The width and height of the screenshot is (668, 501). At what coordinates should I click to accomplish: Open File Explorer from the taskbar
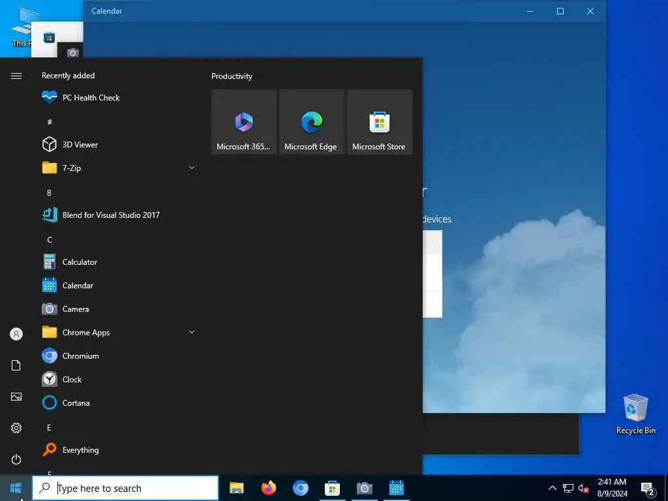coord(236,488)
